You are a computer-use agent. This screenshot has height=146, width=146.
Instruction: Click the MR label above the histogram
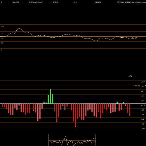tap(130, 76)
